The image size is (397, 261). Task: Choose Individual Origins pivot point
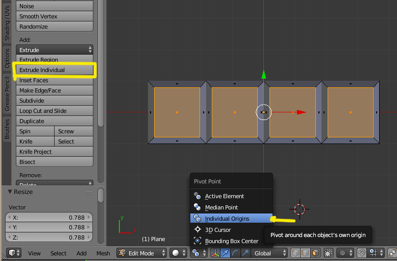pyautogui.click(x=227, y=219)
